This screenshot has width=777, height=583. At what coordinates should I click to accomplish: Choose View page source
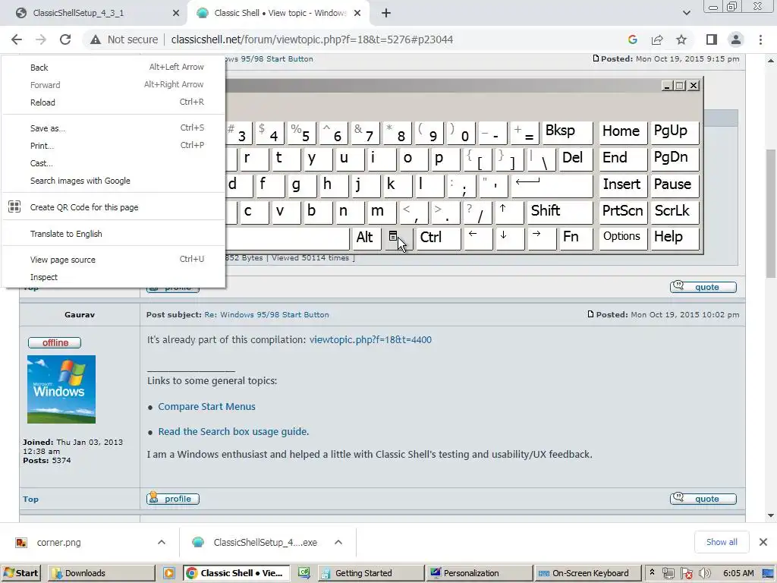pyautogui.click(x=114, y=260)
